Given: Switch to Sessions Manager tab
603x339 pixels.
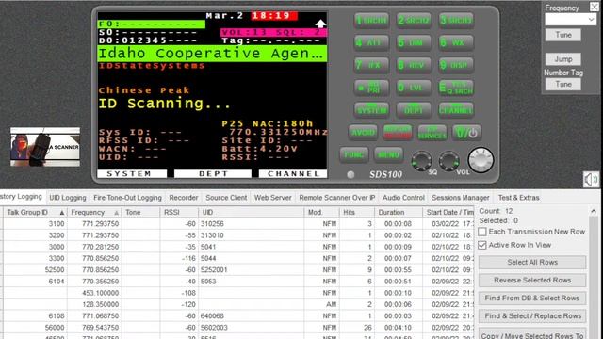Looking at the screenshot, I should tap(461, 198).
